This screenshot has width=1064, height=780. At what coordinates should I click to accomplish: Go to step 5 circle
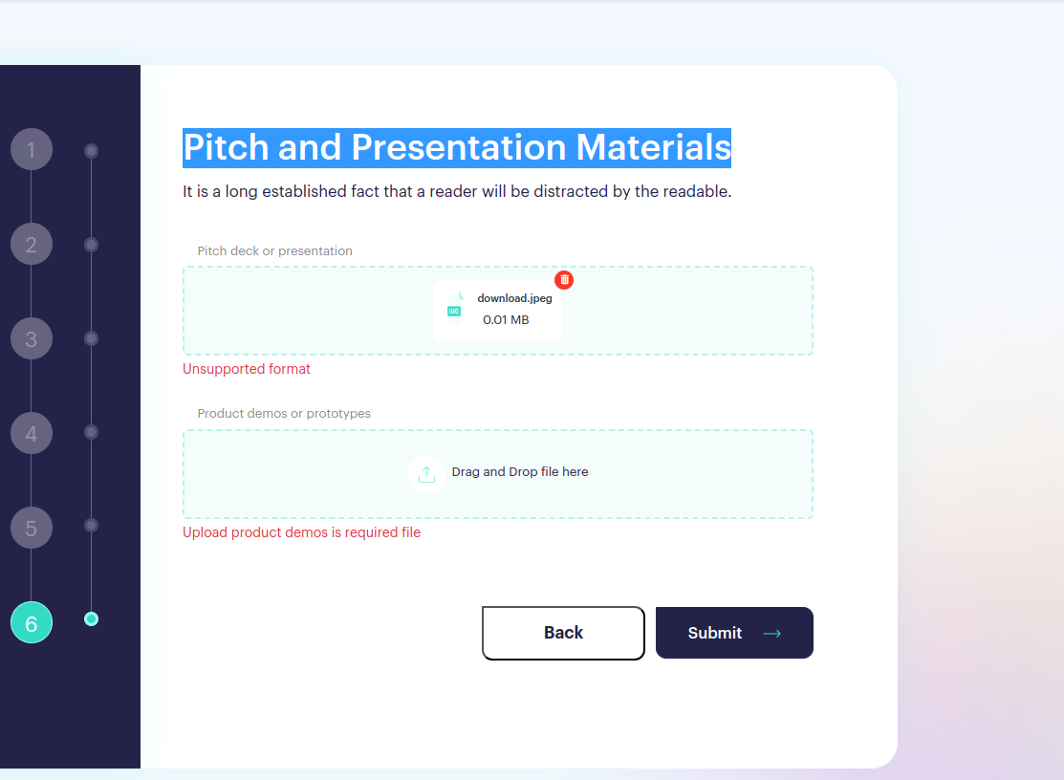click(x=32, y=528)
